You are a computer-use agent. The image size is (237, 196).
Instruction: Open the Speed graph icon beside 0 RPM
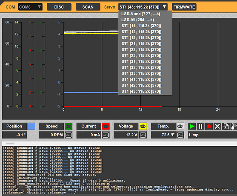point(69,135)
